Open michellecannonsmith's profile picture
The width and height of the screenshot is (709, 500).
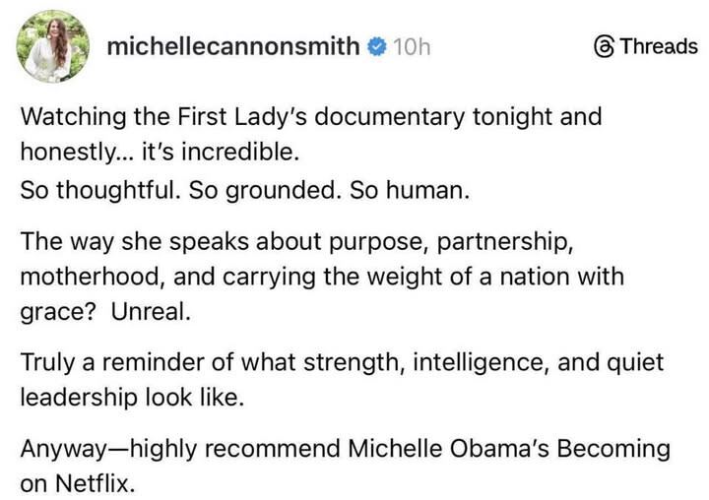54,46
